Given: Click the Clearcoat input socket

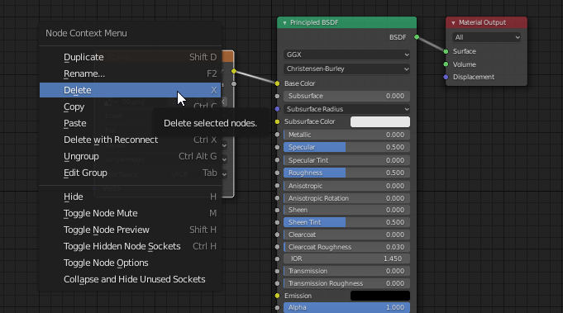Looking at the screenshot, I should 277,235.
